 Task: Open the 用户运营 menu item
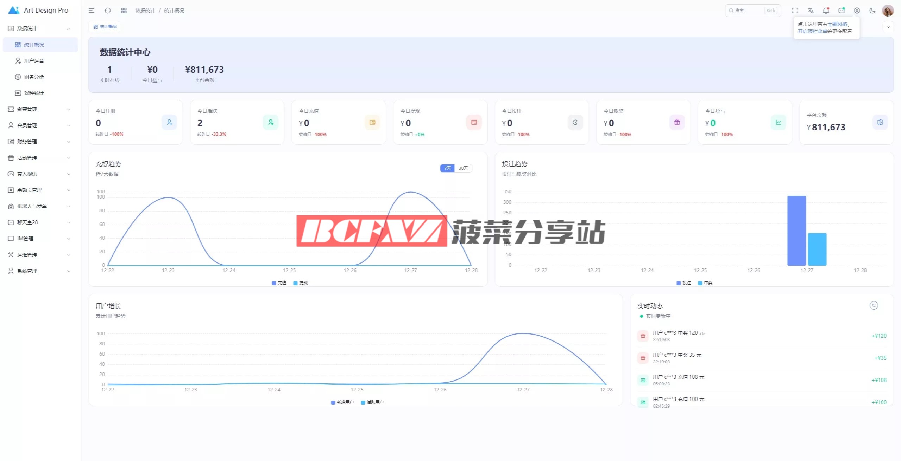tap(34, 61)
